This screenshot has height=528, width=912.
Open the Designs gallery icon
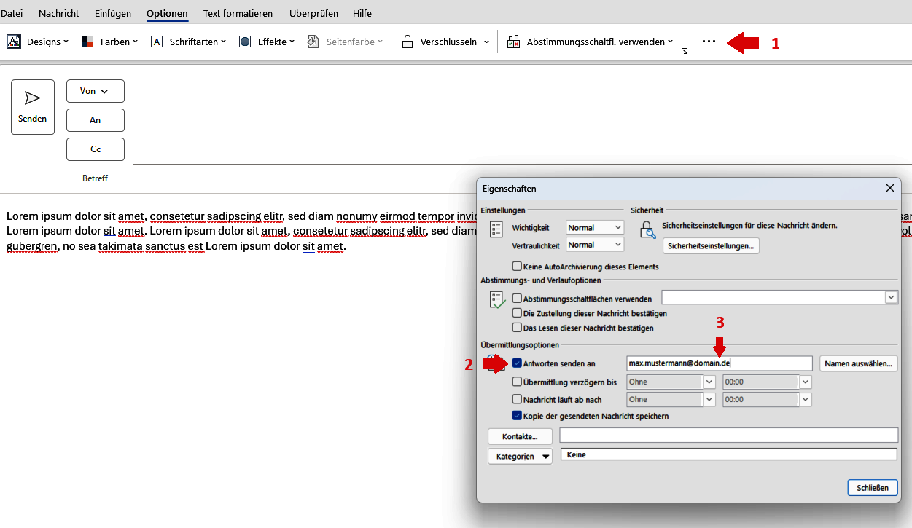13,42
